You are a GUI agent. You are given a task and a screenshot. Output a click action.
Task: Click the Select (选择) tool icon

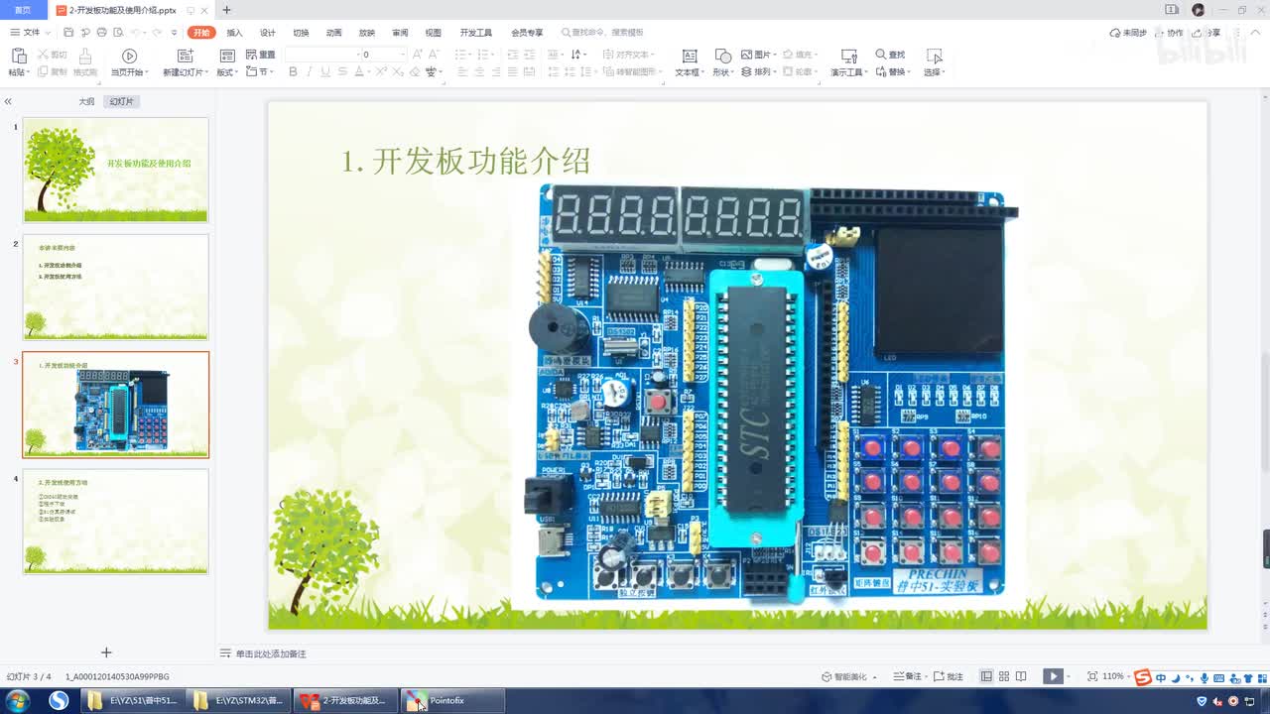pos(934,57)
